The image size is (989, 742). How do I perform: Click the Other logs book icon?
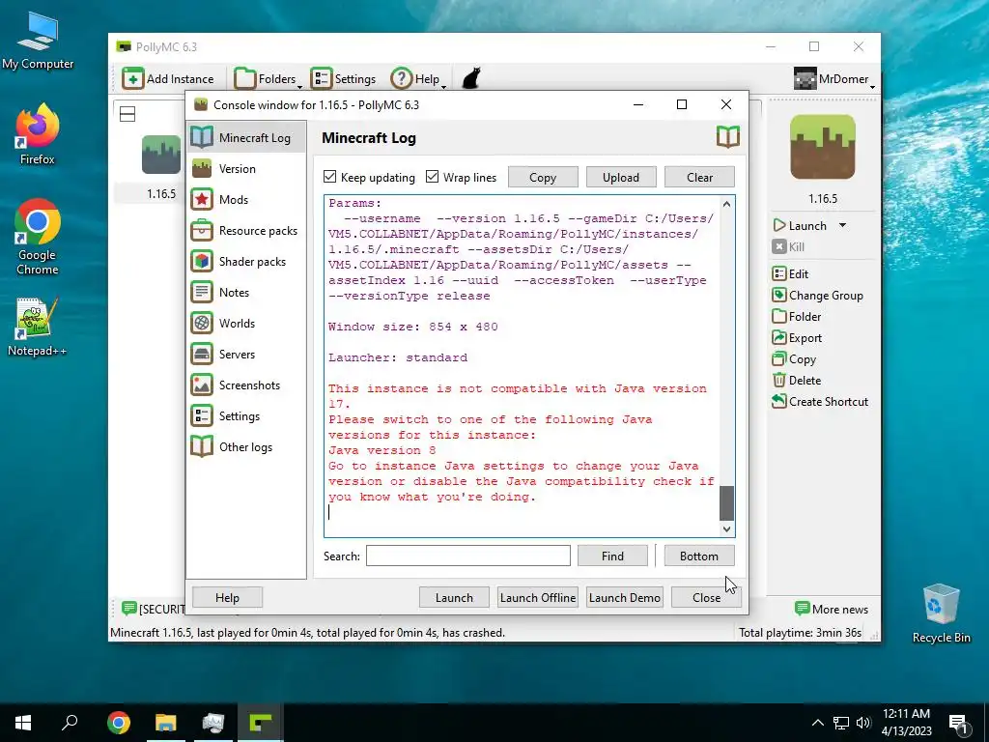click(x=202, y=446)
